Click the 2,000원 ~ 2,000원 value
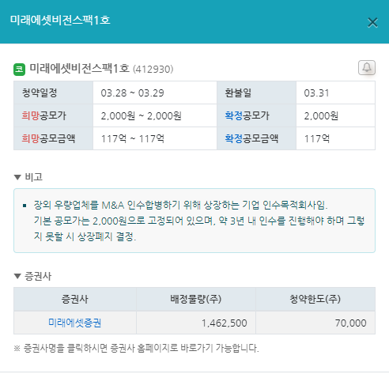The width and height of the screenshot is (389, 374). tap(141, 116)
